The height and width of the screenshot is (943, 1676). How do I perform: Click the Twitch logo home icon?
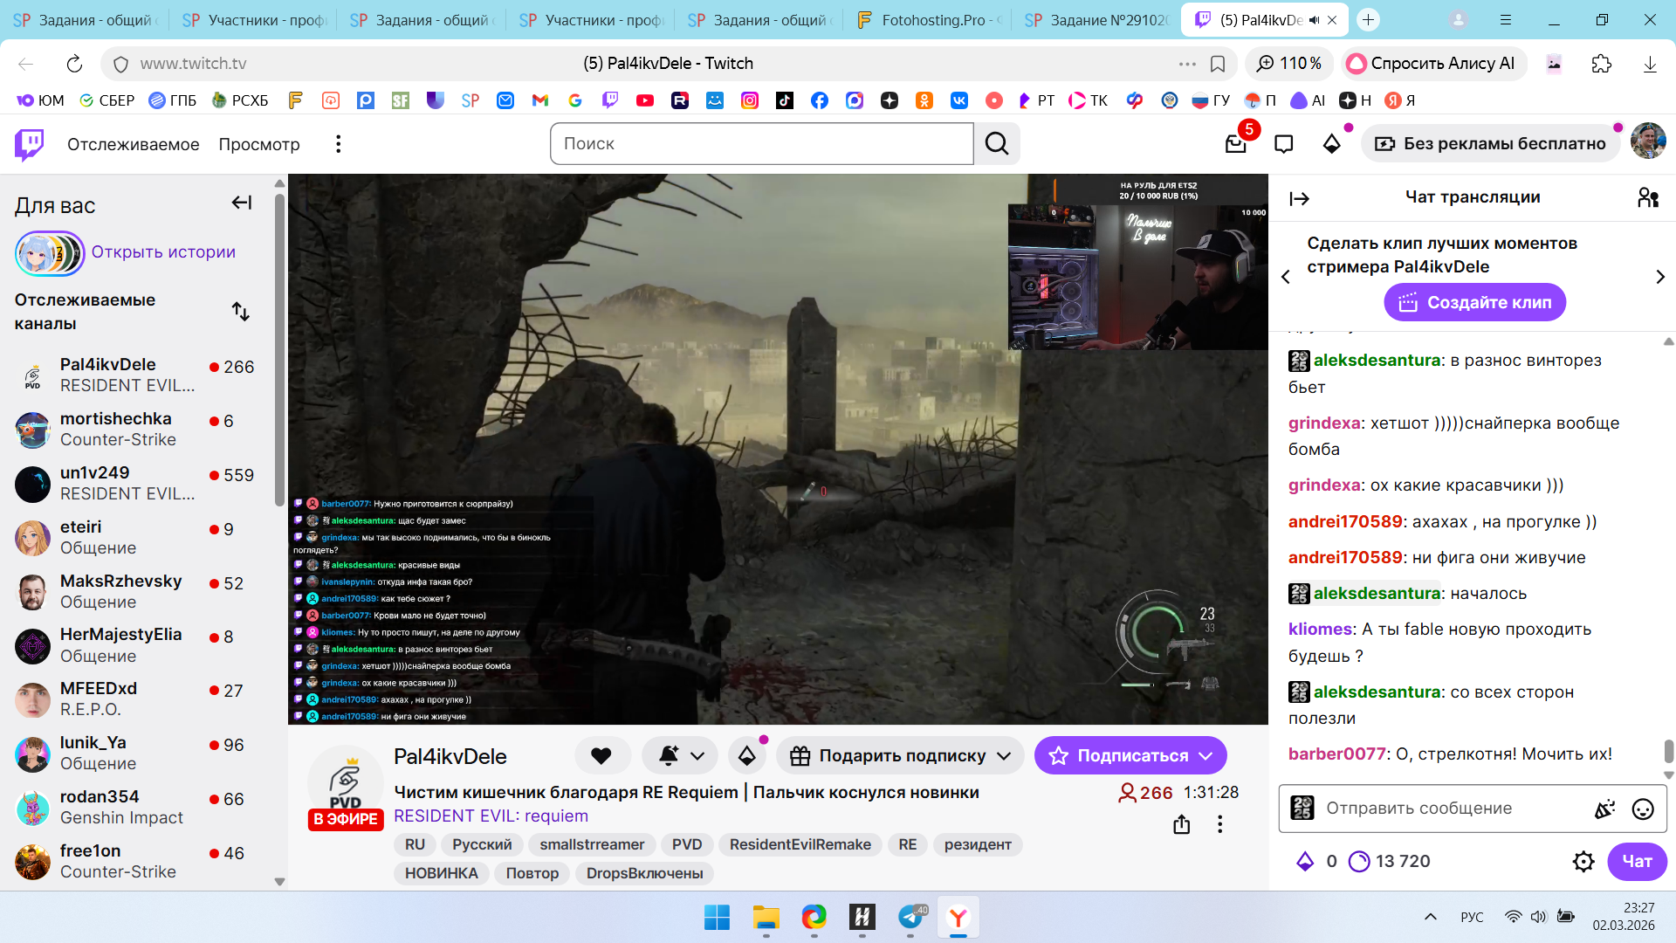pos(30,144)
